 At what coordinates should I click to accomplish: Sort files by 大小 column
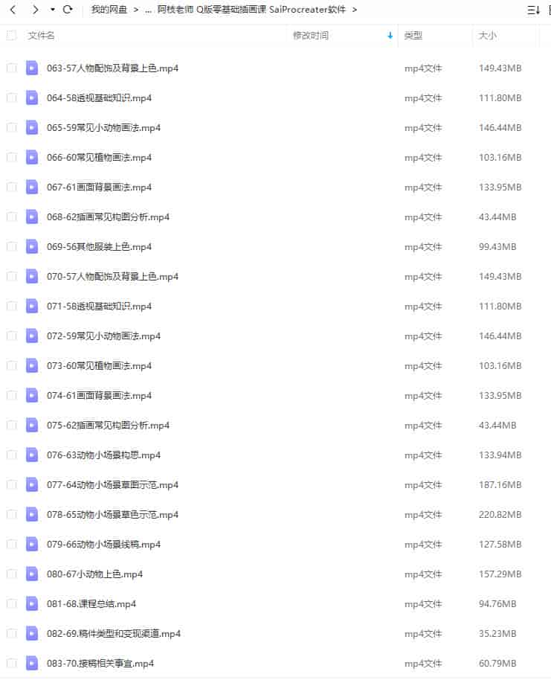tap(488, 35)
